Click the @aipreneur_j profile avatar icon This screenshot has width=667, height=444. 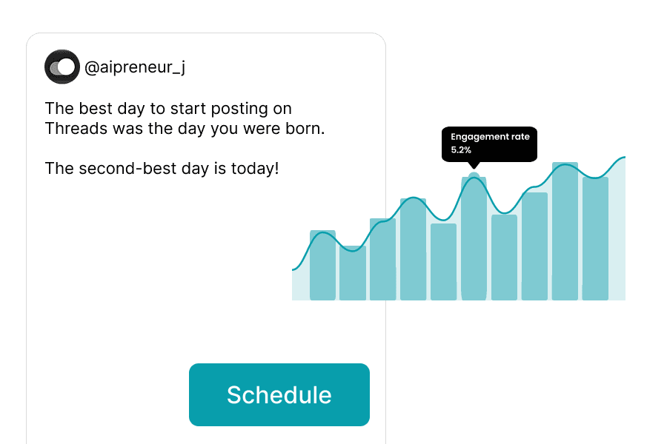pos(62,67)
